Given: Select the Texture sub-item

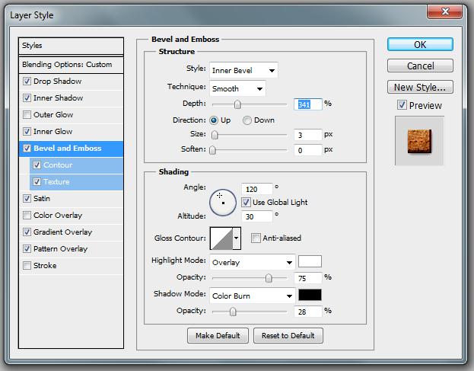Looking at the screenshot, I should [56, 182].
